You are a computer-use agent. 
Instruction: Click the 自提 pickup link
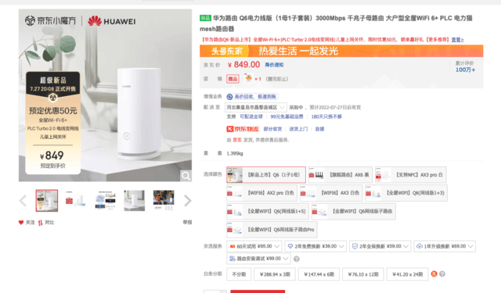pyautogui.click(x=319, y=129)
